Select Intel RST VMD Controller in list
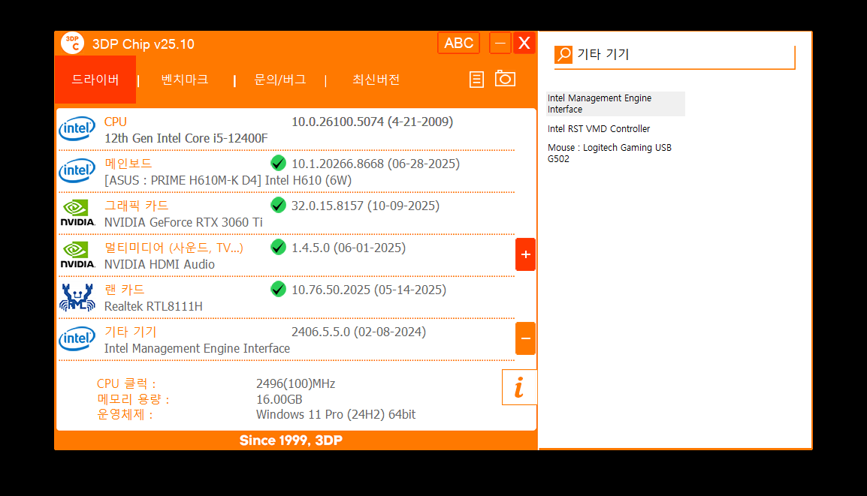Viewport: 867px width, 496px height. [x=599, y=129]
